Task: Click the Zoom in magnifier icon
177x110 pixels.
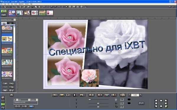Action: [x=52, y=7]
